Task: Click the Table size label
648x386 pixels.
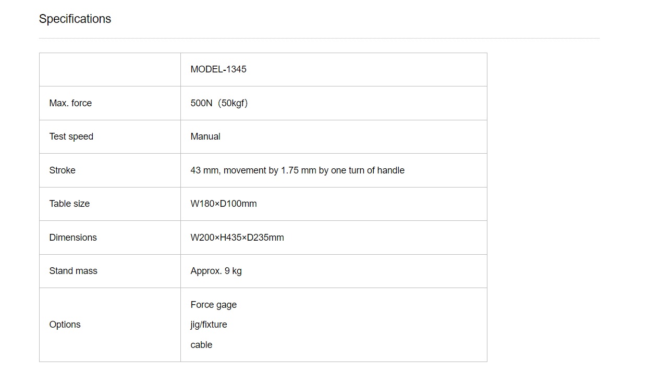Action: 69,204
